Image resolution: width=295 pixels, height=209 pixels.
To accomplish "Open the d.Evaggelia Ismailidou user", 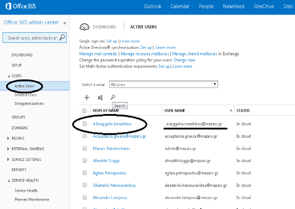I will tap(112, 124).
